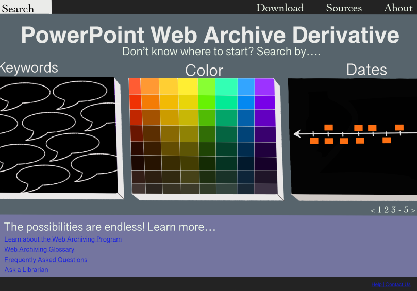The image size is (417, 291).
Task: Open the Search tab
Action: pyautogui.click(x=26, y=7)
